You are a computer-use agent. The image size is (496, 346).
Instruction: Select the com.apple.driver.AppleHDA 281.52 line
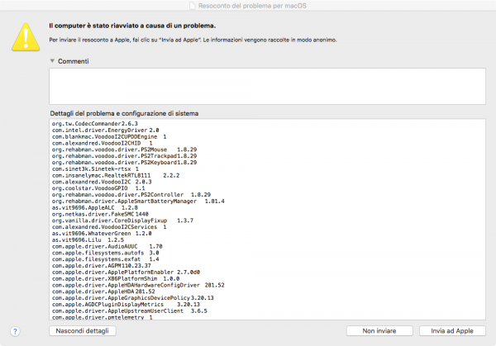(103, 291)
